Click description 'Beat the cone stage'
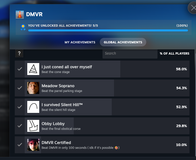Image resolution: width=196 pixels, height=160 pixels. tap(55, 72)
